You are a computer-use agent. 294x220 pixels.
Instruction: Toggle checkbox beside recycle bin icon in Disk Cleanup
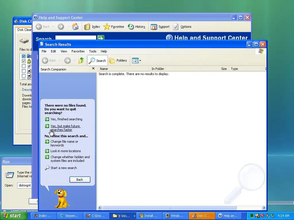[24, 66]
